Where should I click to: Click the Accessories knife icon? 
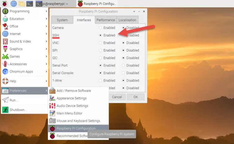click(5, 64)
